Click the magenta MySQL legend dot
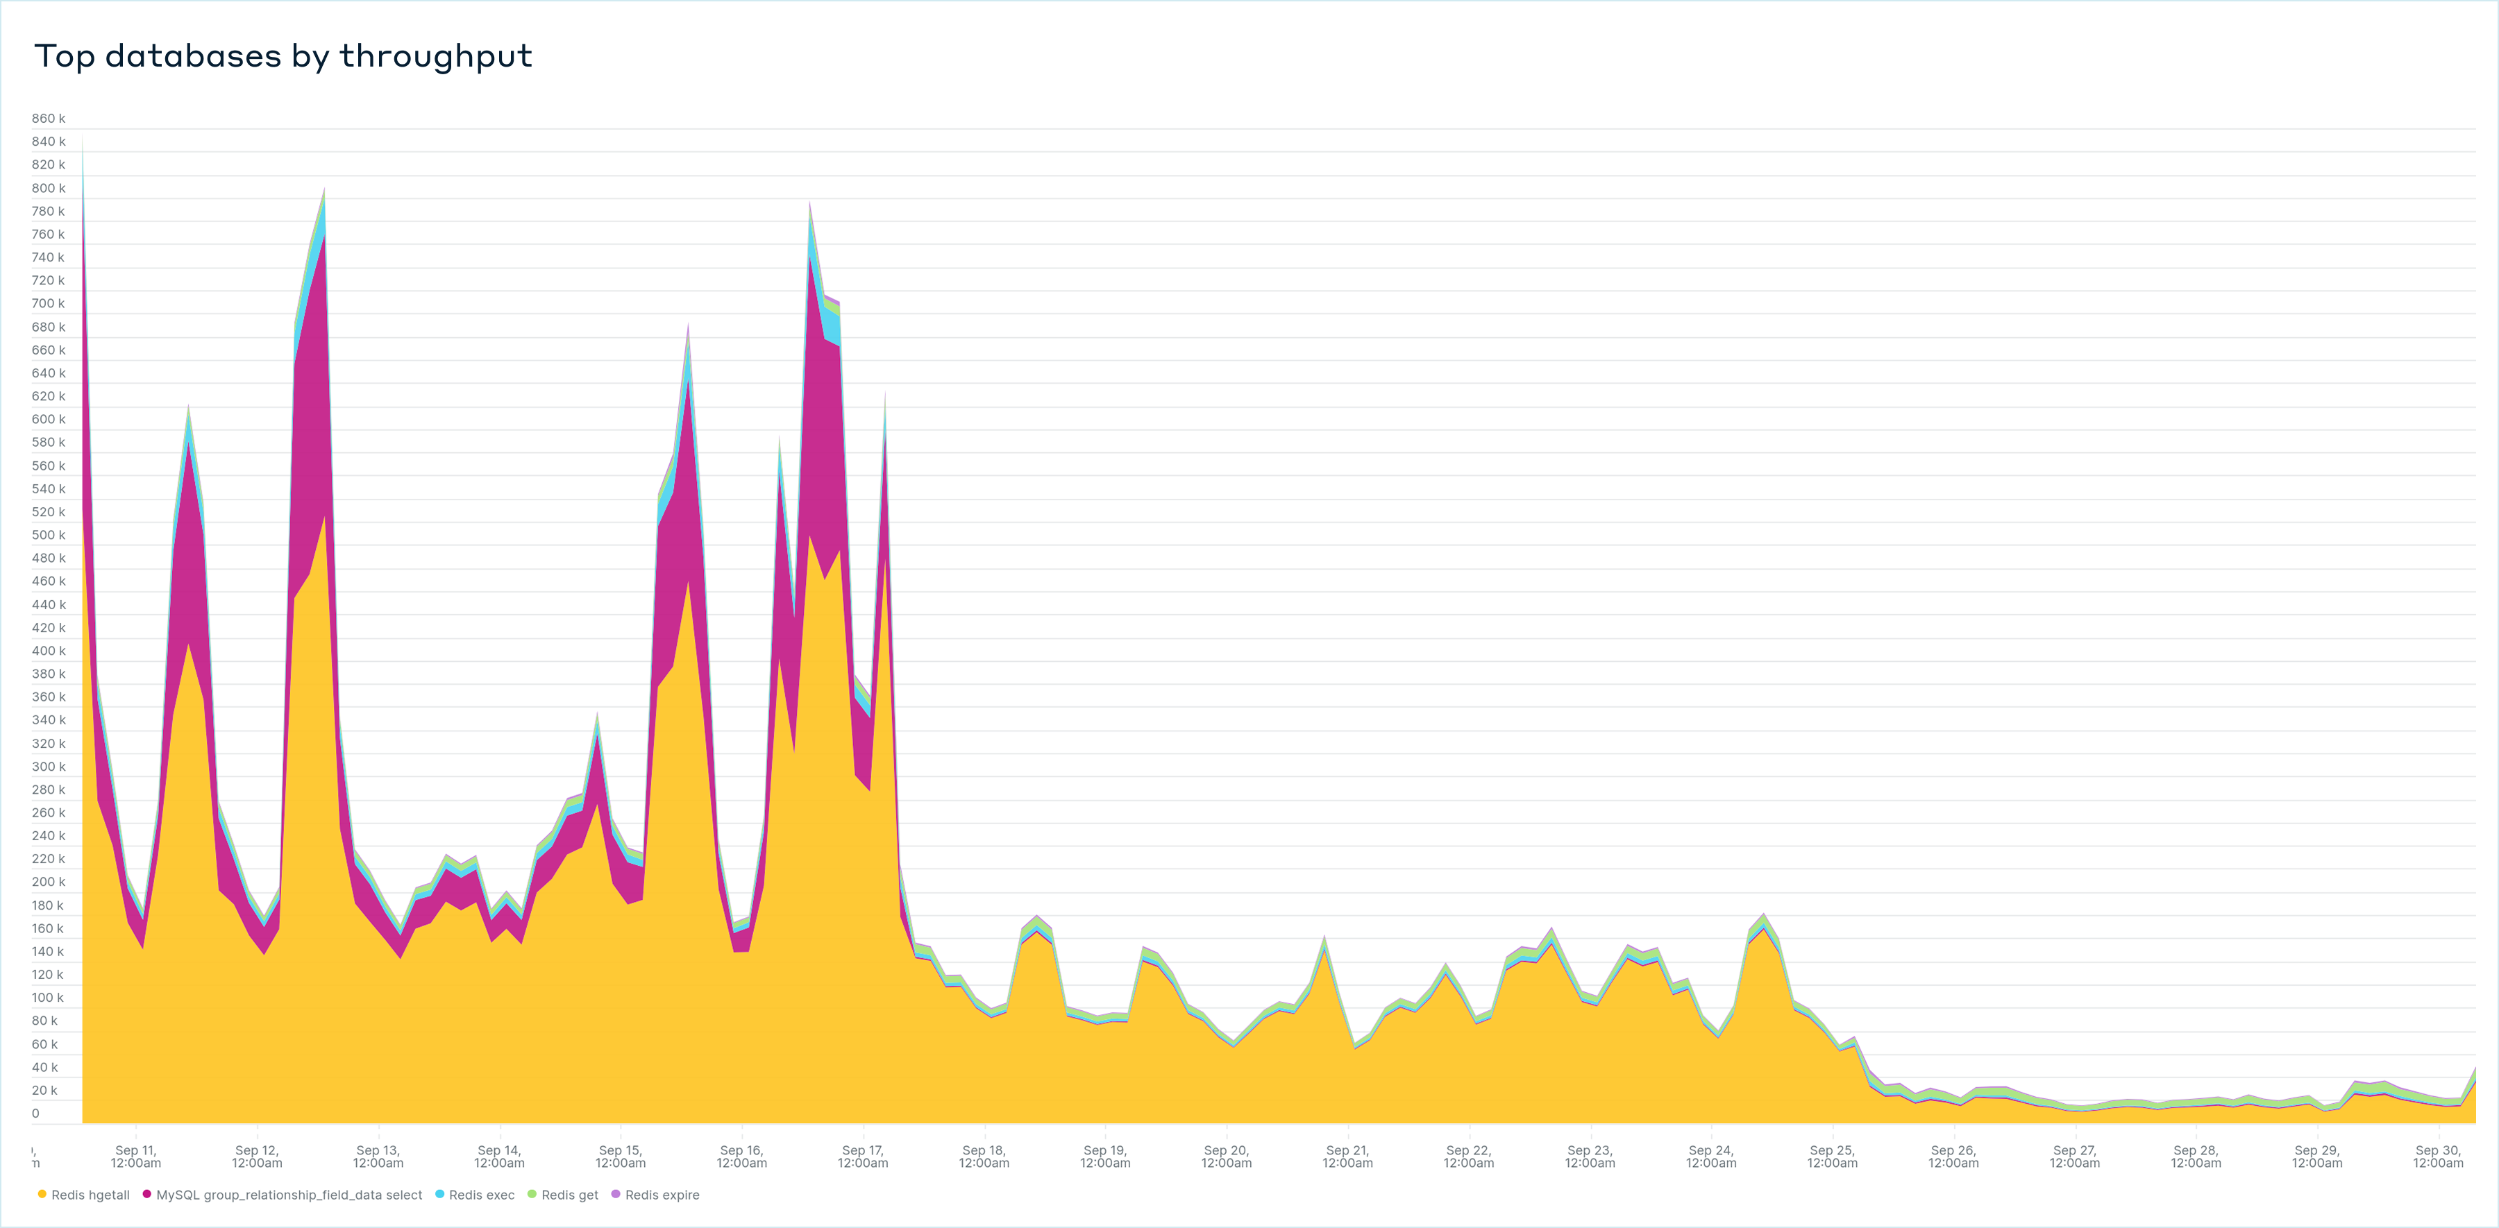Image resolution: width=2499 pixels, height=1228 pixels. [146, 1194]
